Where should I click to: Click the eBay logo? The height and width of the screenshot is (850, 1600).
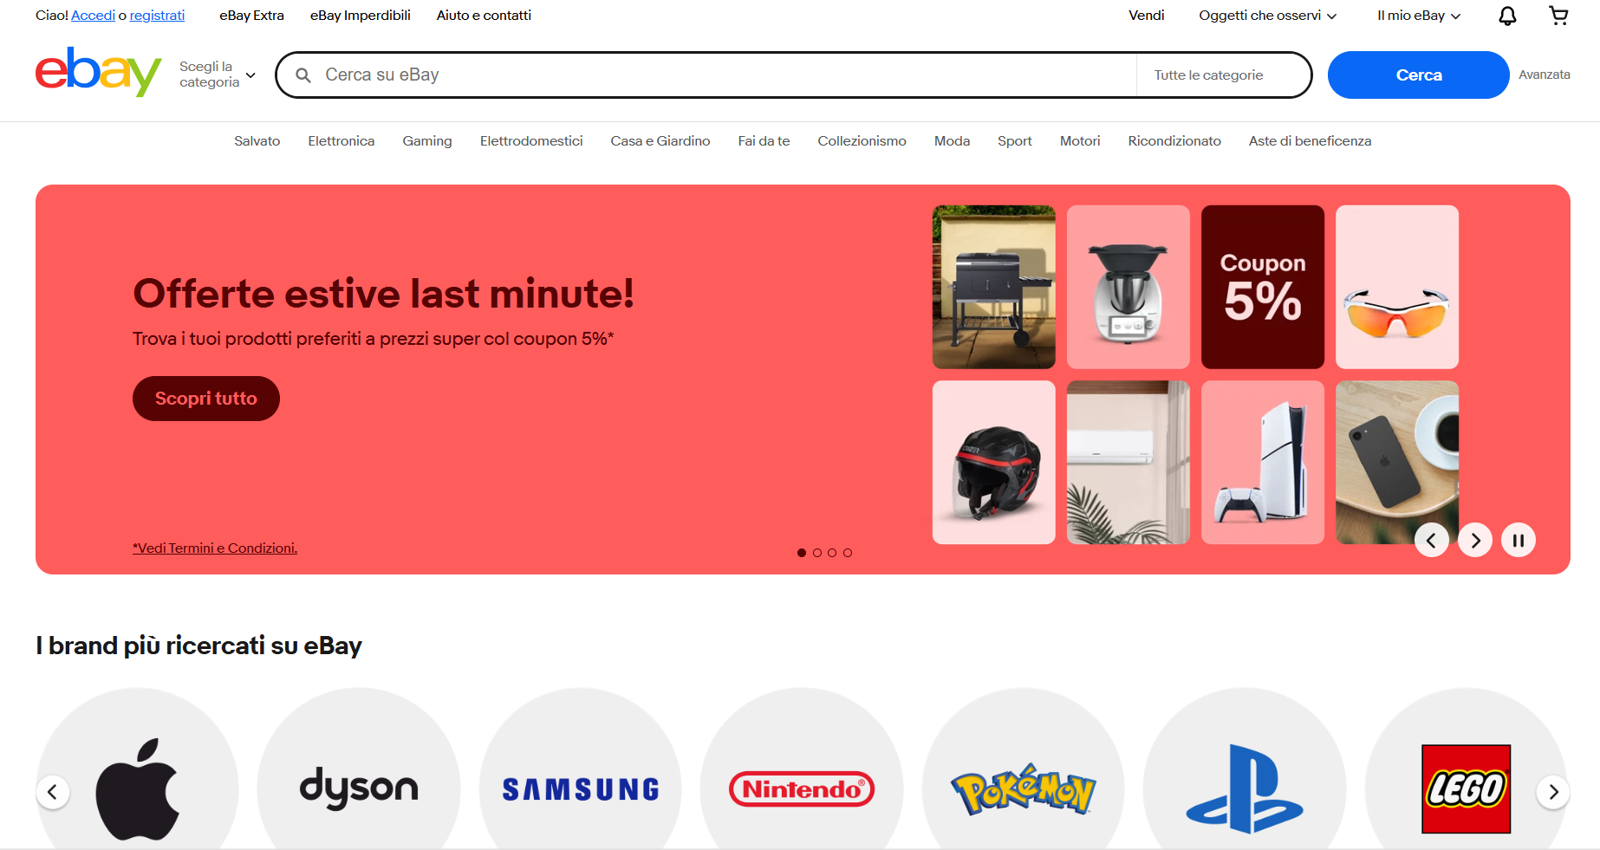[x=99, y=72]
